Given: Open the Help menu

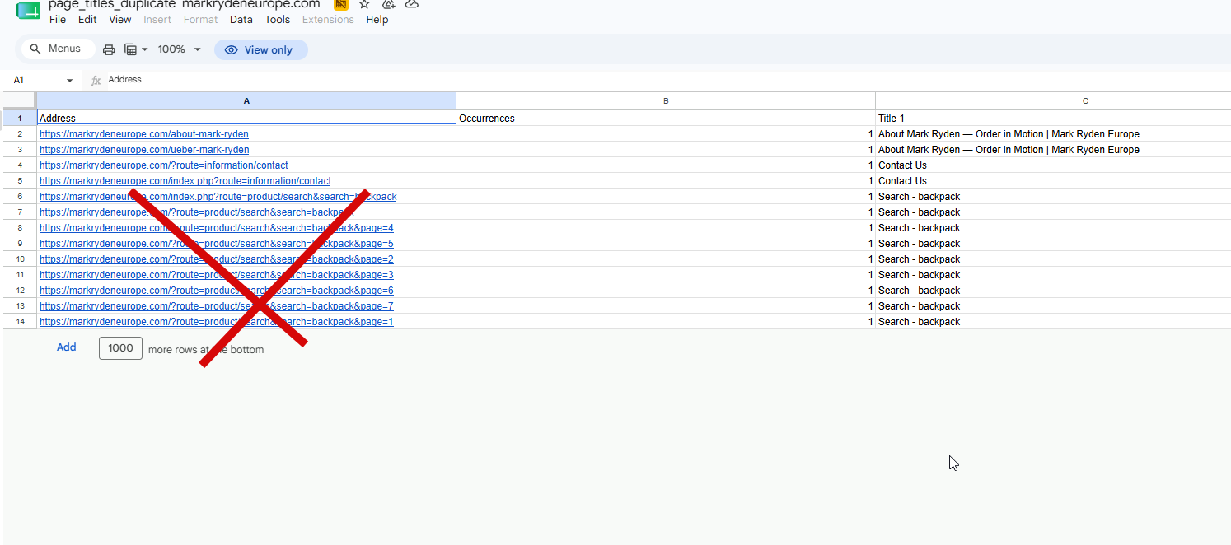Looking at the screenshot, I should [377, 20].
